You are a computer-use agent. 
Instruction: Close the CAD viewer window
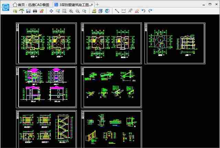click(x=216, y=4)
